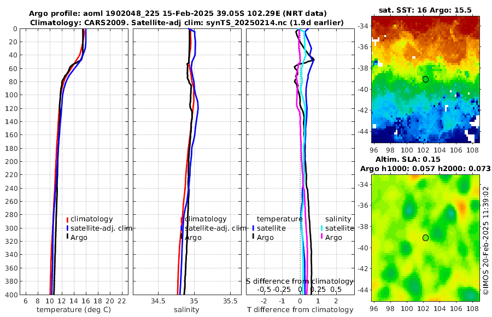Screen dimensions: 492x317
Task: Click depth tick label '200' on left axis
Action: [x=11, y=161]
